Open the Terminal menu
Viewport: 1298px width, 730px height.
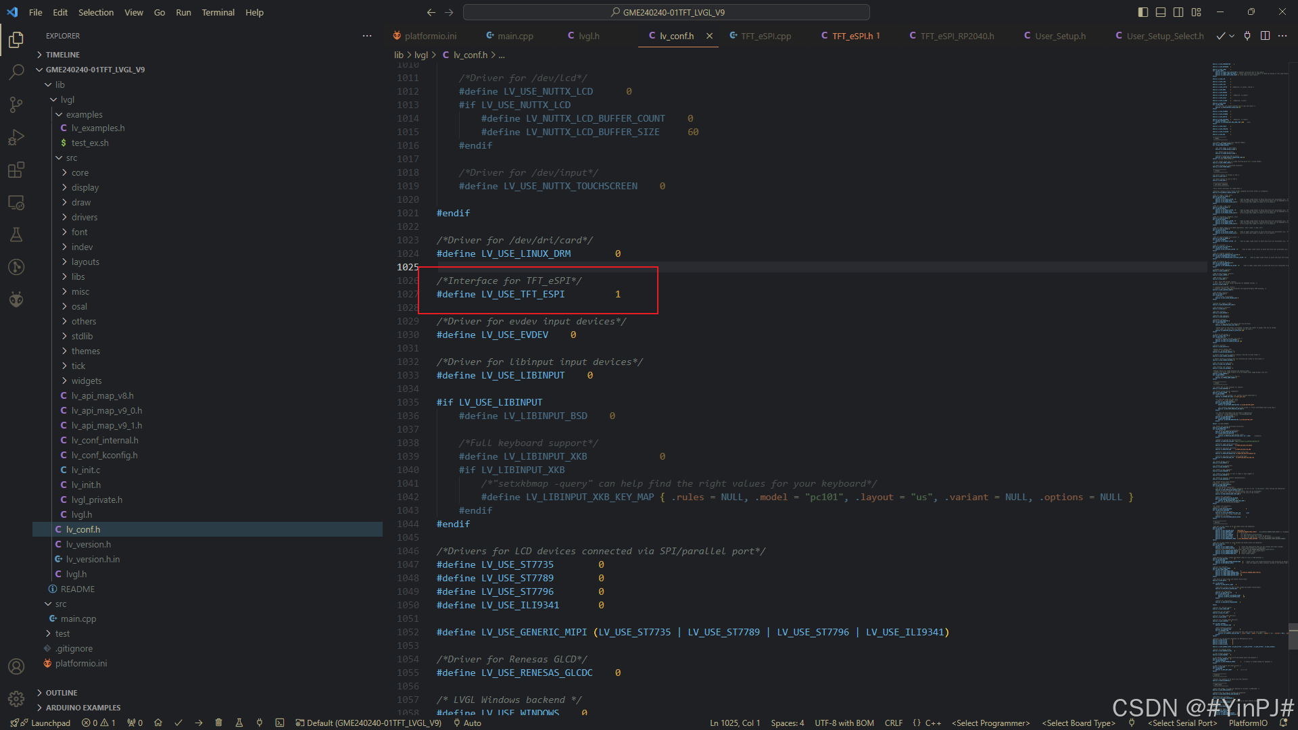tap(218, 12)
